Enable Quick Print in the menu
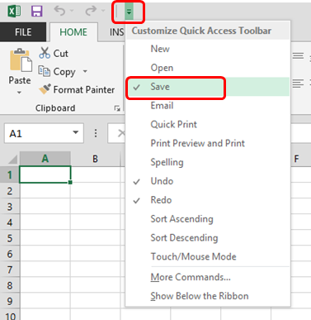 pos(208,125)
